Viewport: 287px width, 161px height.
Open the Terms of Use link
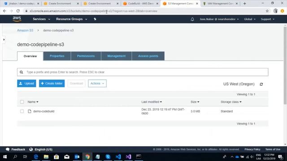(273, 149)
